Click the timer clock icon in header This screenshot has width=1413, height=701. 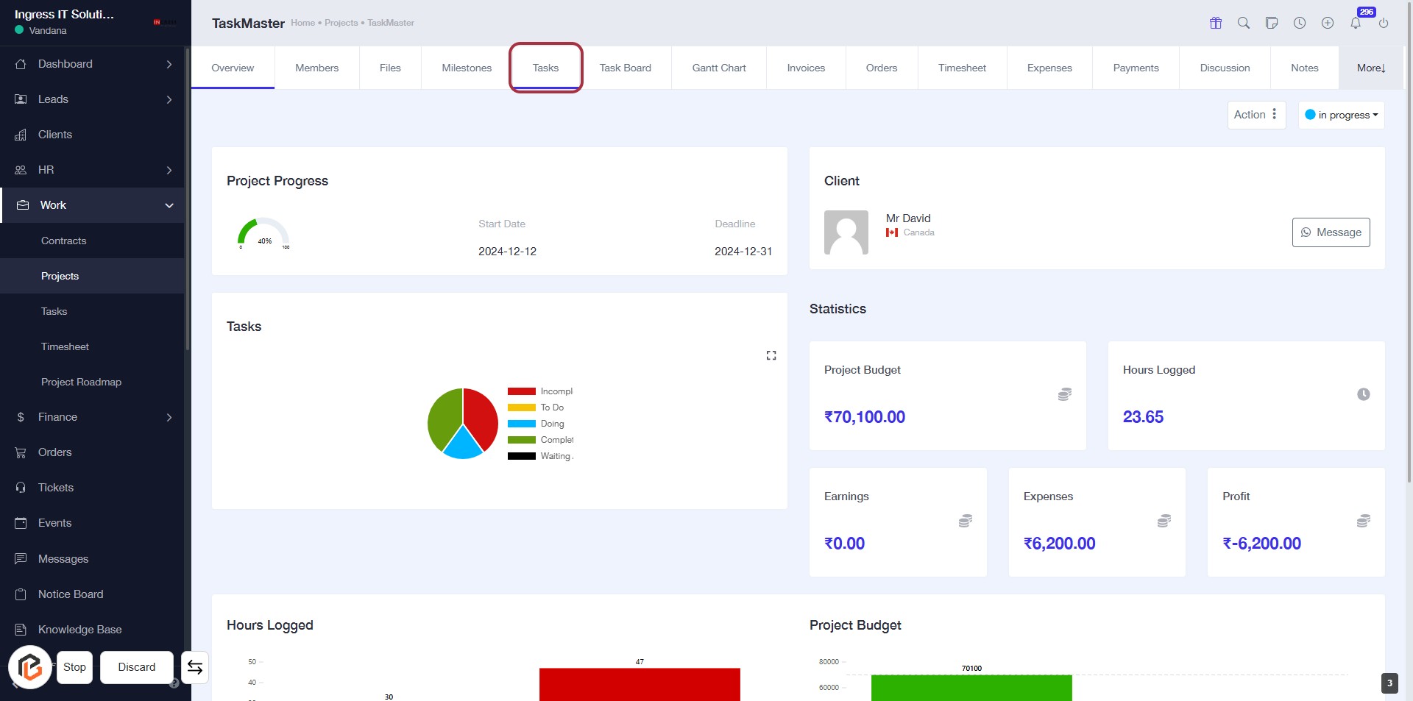[x=1300, y=23]
